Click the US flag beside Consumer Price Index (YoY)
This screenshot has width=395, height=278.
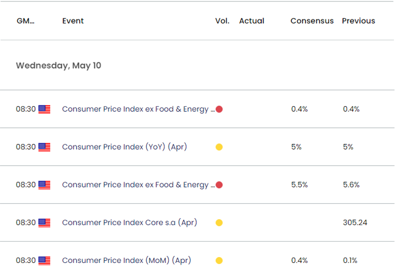(44, 147)
